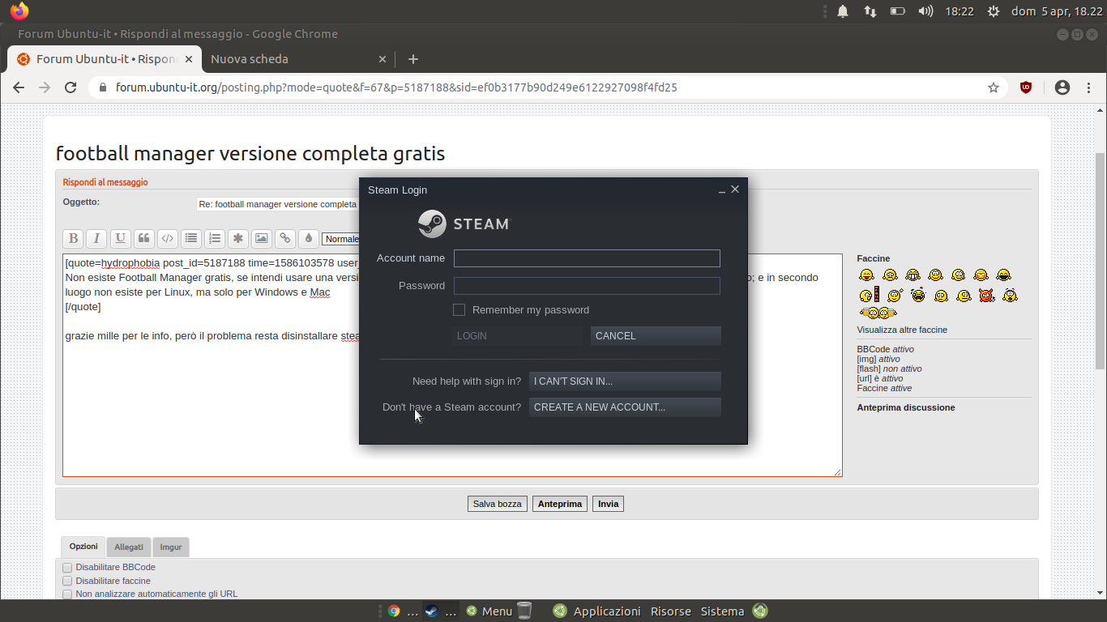Open the font colour picker drop icon
1107x622 pixels.
[308, 238]
